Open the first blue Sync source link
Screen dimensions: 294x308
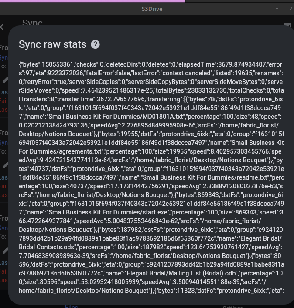click(4, 57)
